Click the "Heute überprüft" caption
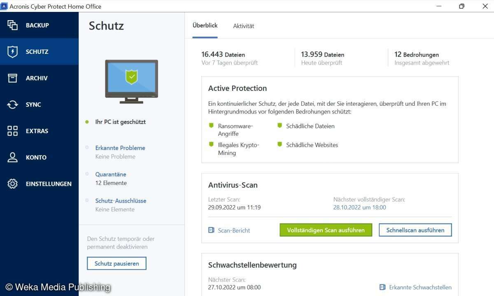 click(x=322, y=63)
